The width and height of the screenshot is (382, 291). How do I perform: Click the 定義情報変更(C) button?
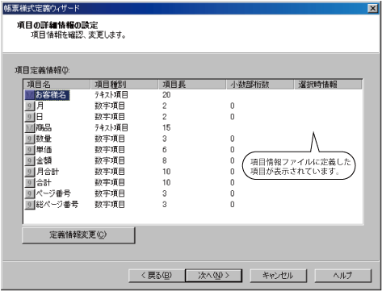pyautogui.click(x=78, y=235)
